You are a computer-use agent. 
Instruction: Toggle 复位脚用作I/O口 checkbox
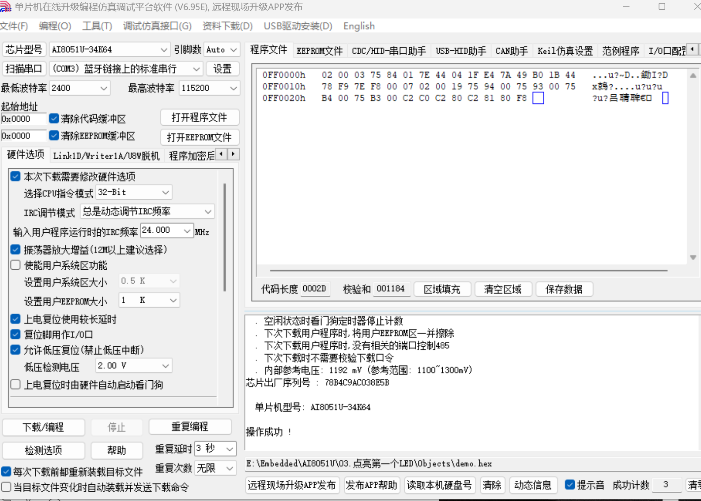click(x=15, y=334)
